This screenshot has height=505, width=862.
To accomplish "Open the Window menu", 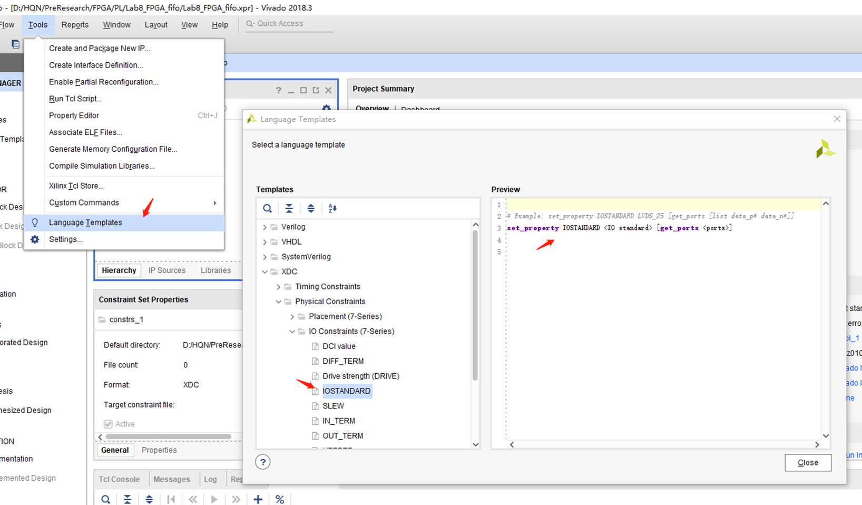I will point(116,25).
